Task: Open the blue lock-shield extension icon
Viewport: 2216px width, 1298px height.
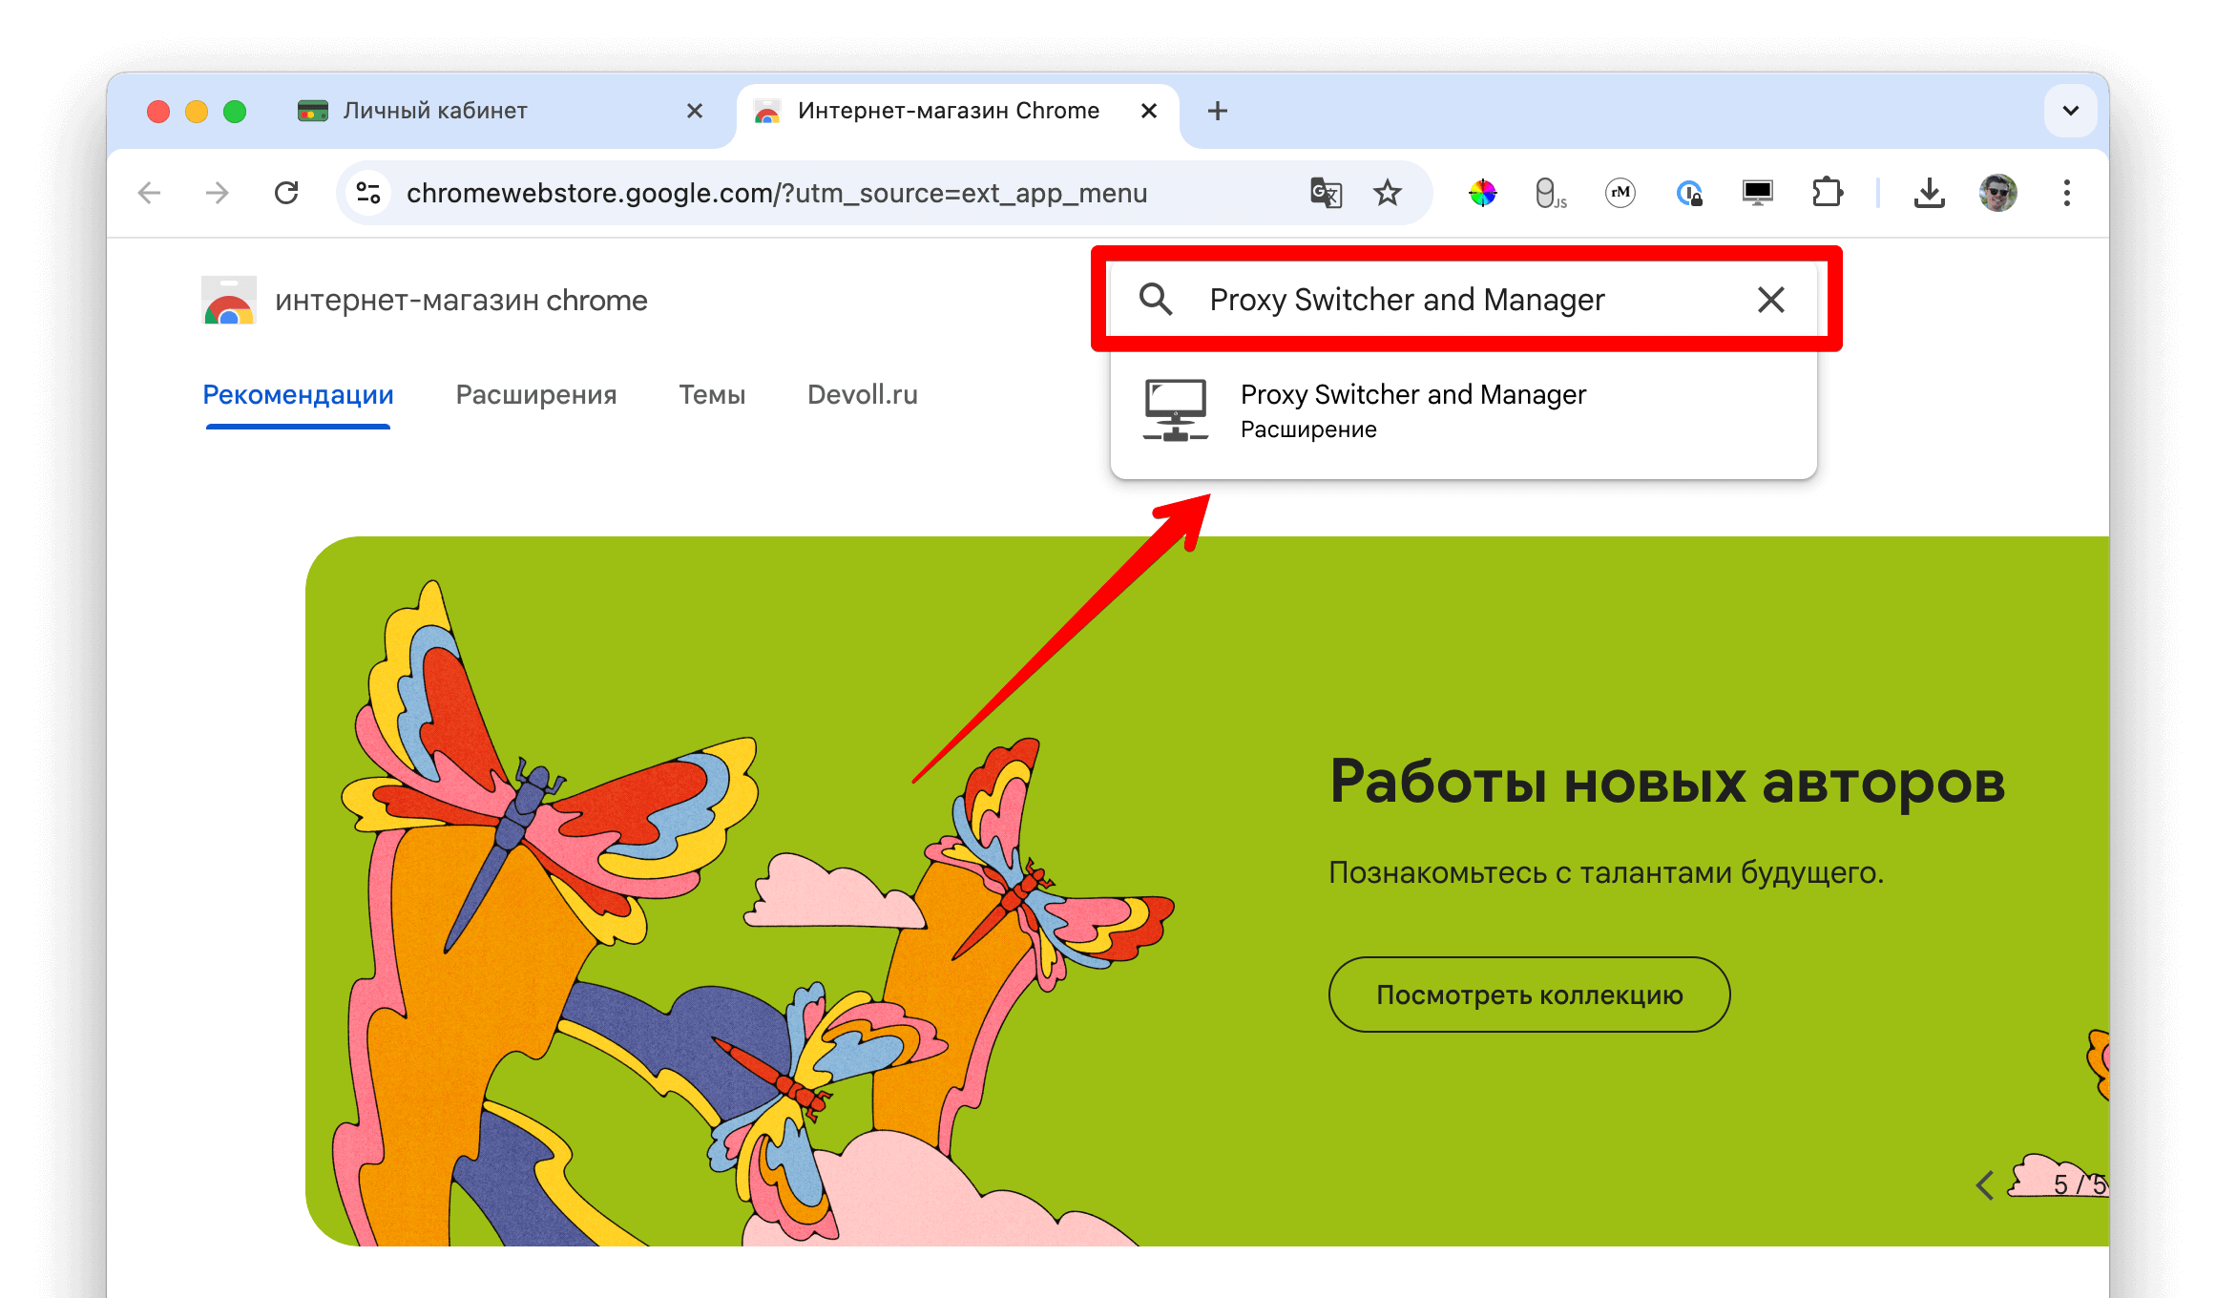Action: tap(1689, 194)
